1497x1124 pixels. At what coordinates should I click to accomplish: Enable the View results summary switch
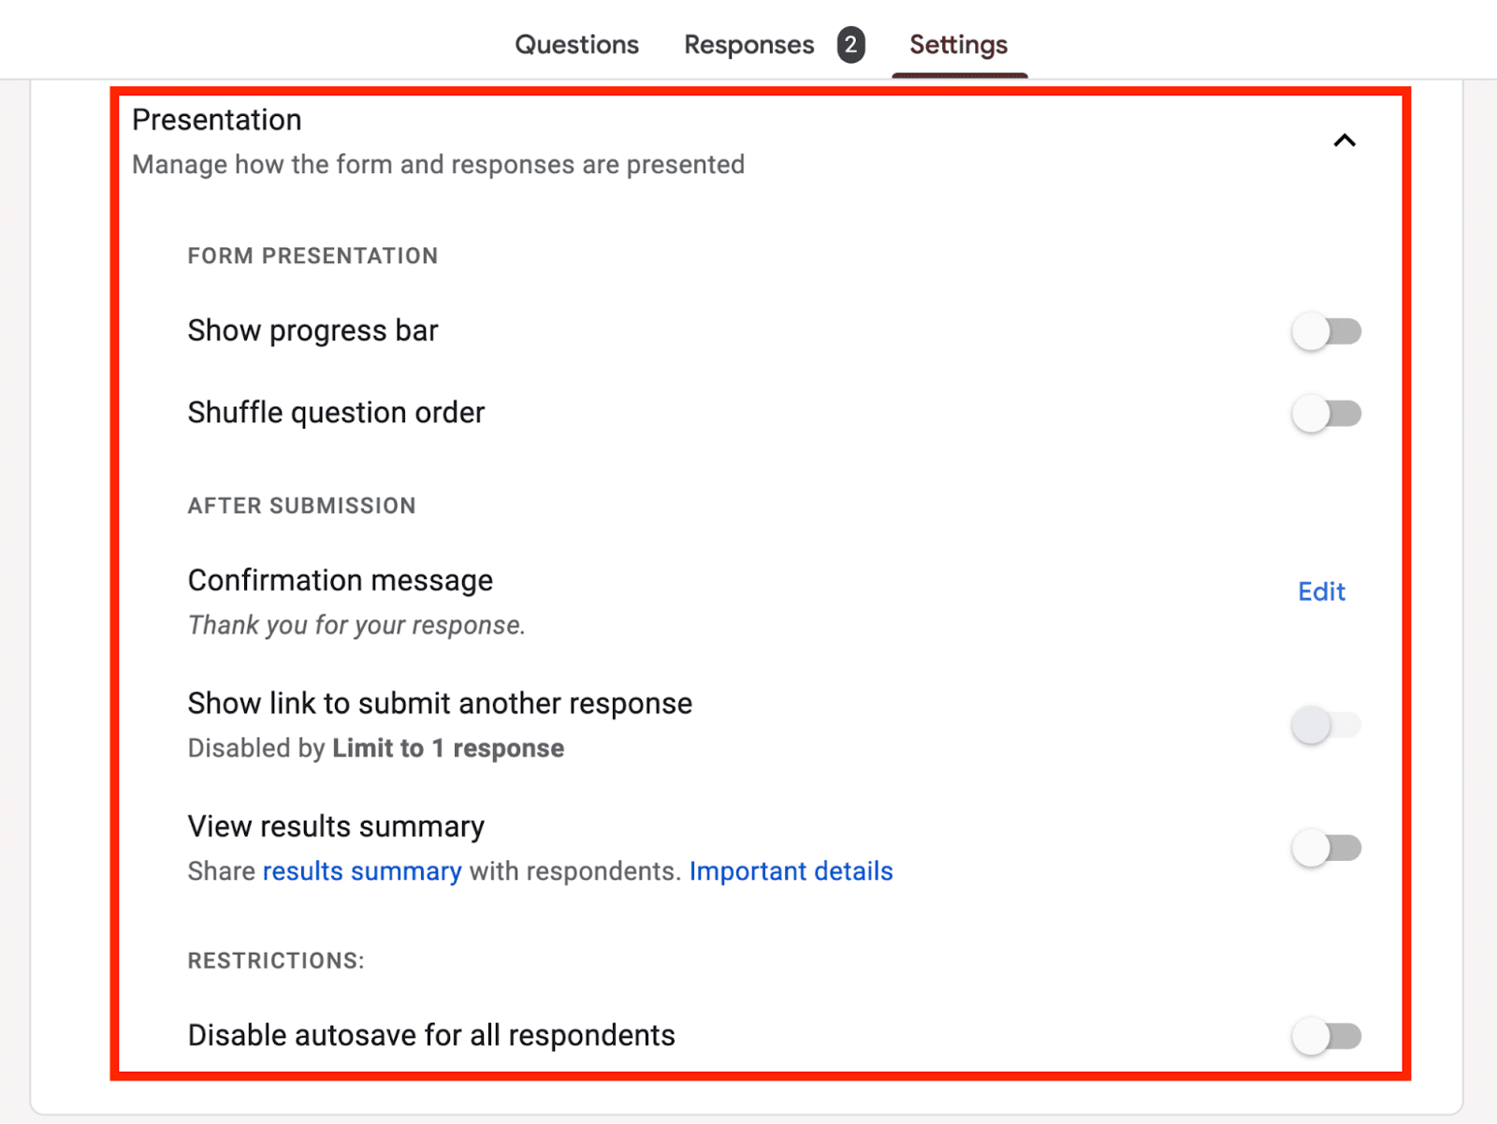coord(1326,849)
